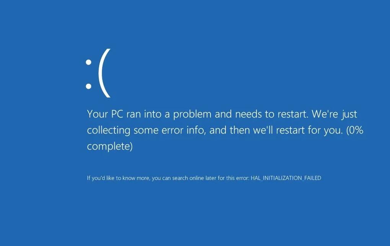390x246 pixels.
Task: Click the sad face emoticon
Action: (98, 73)
